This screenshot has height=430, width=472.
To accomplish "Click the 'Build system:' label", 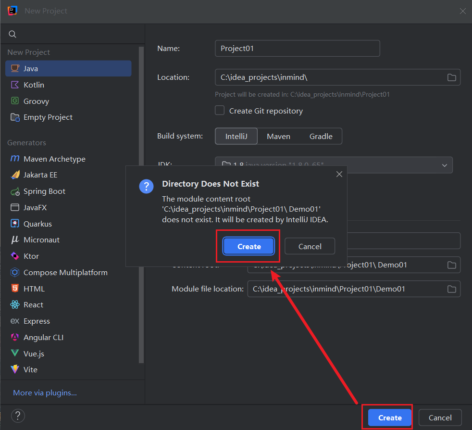I will pyautogui.click(x=180, y=136).
